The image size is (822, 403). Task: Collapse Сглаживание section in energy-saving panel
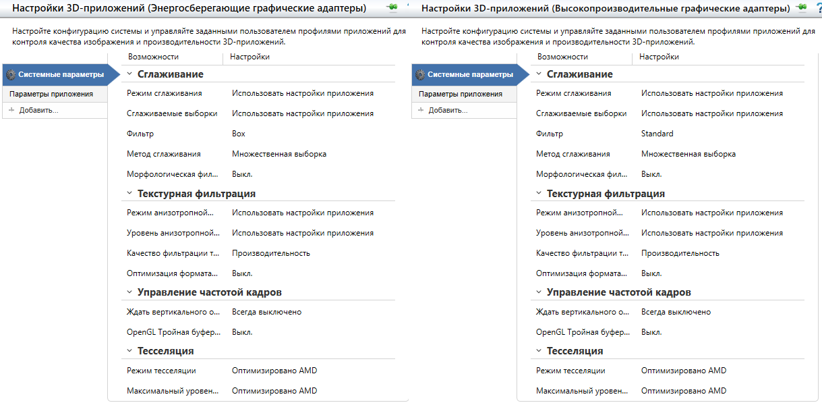point(129,74)
